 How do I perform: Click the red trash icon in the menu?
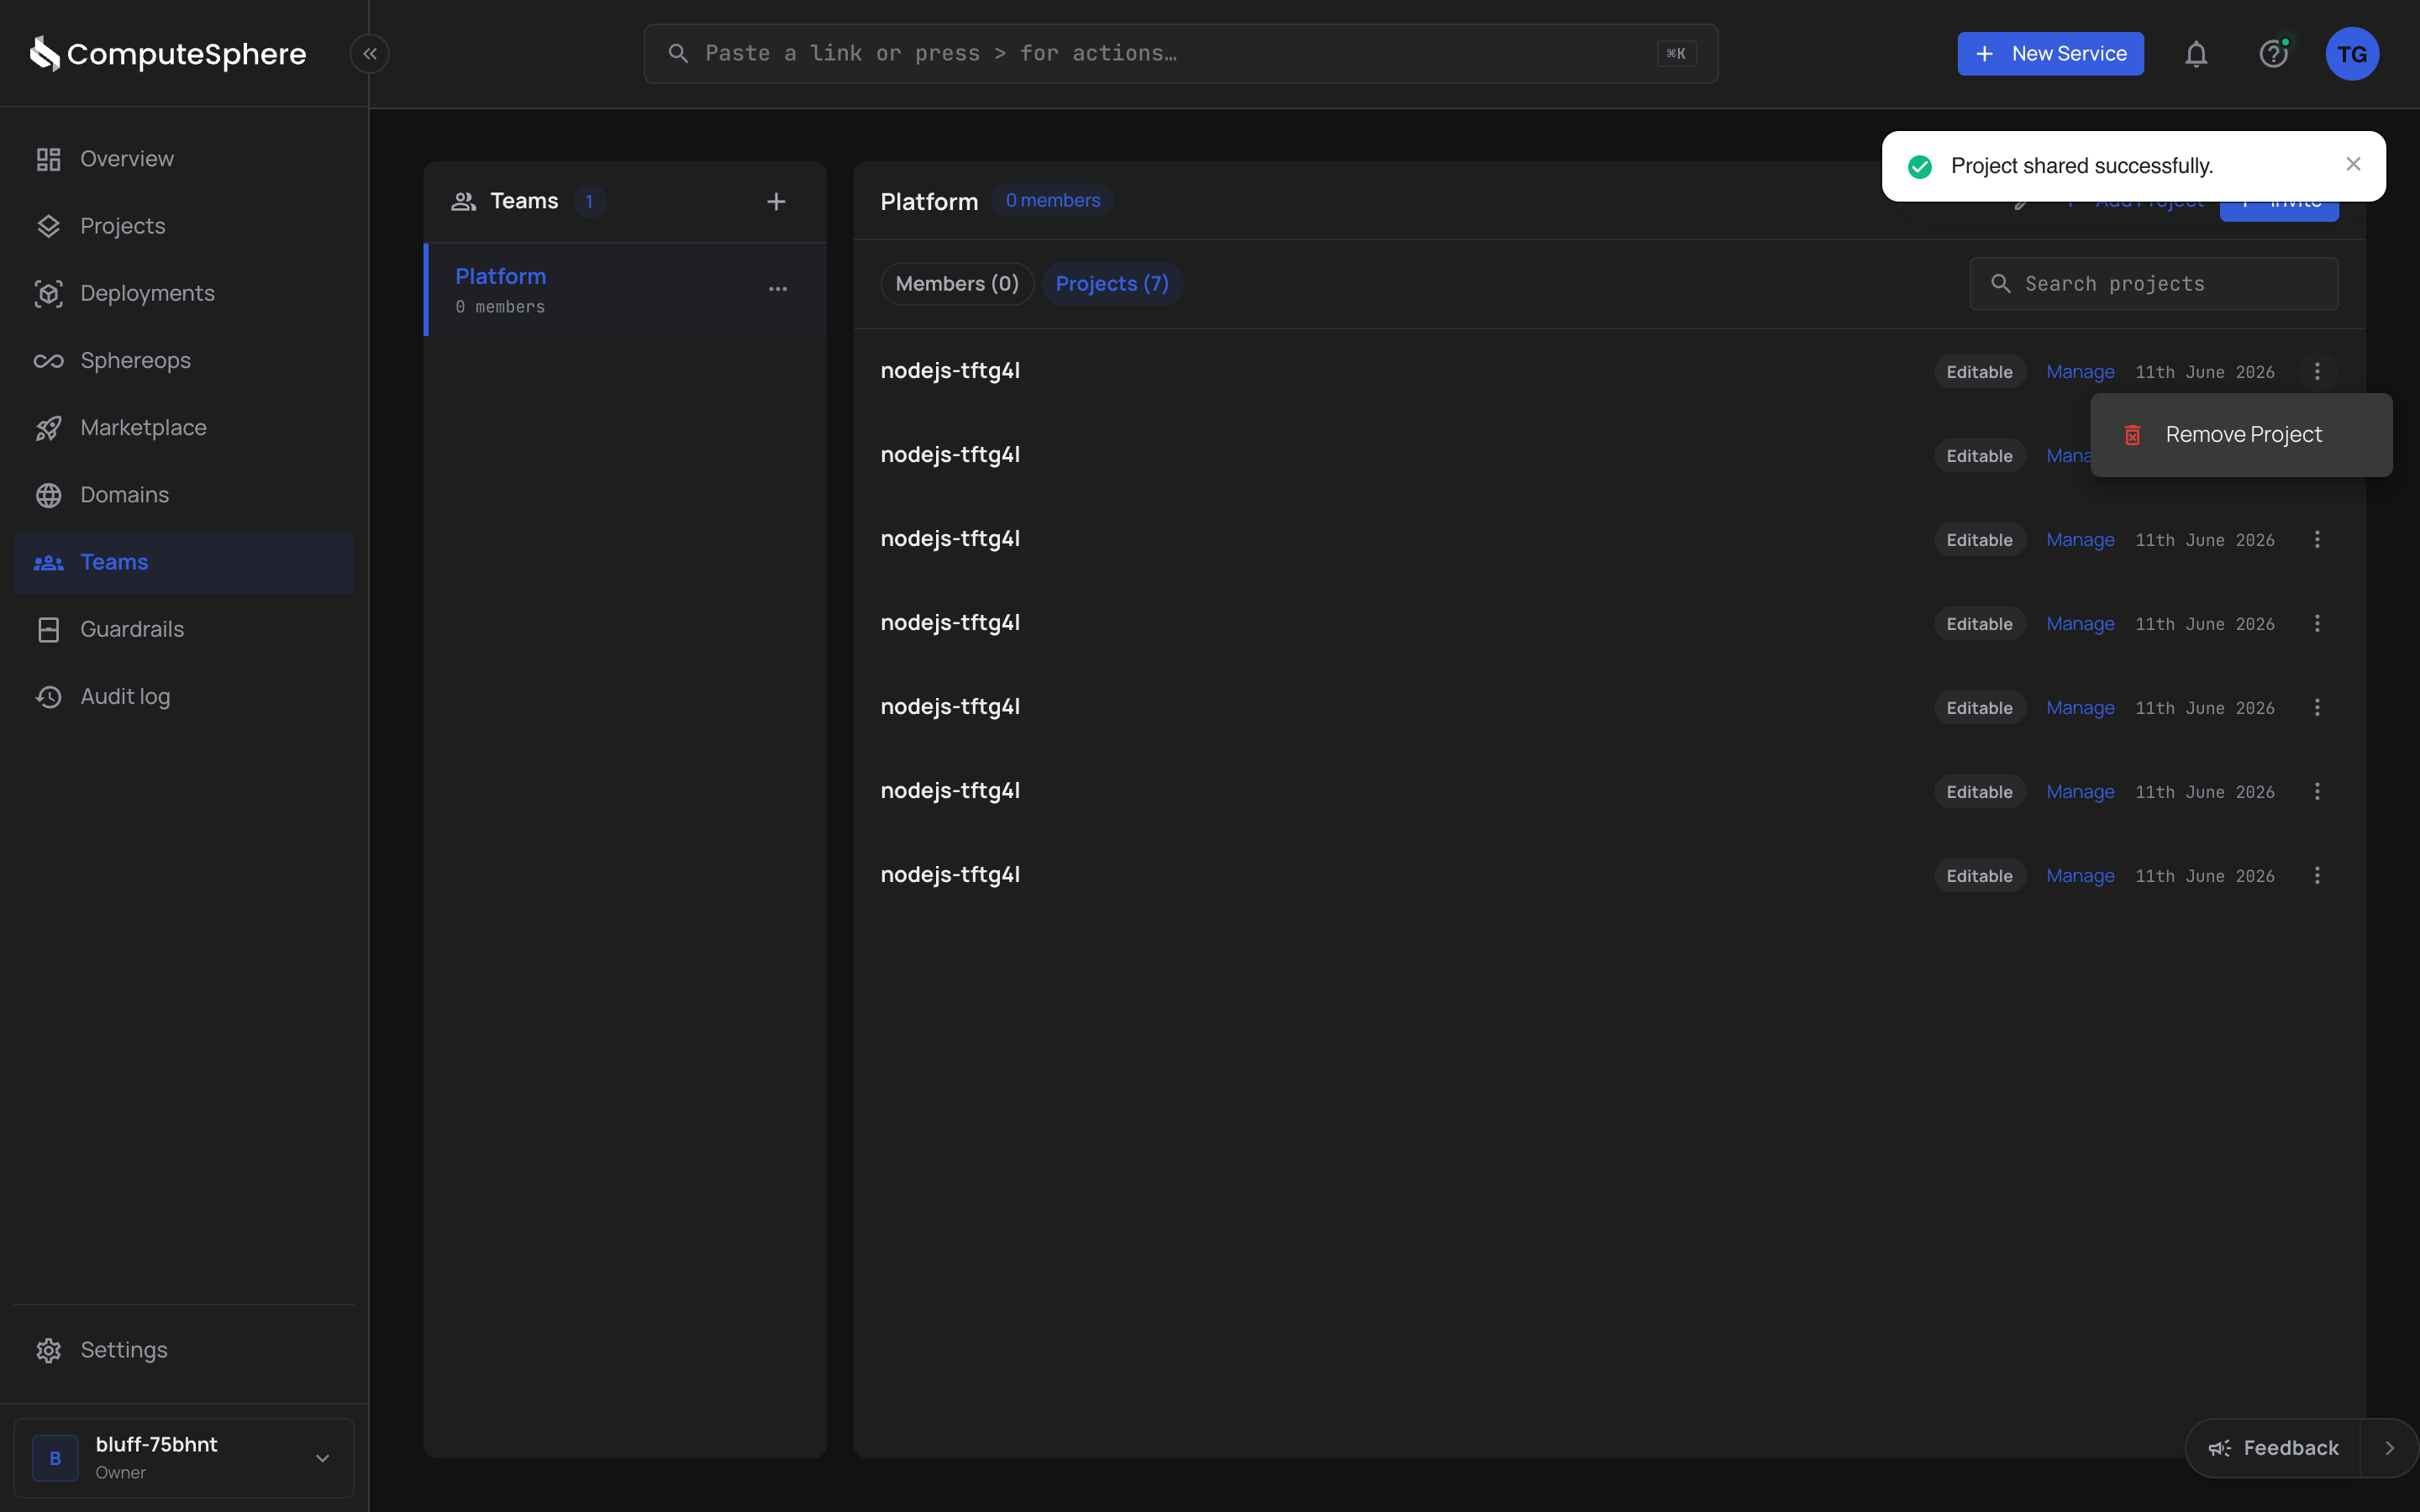click(2133, 435)
